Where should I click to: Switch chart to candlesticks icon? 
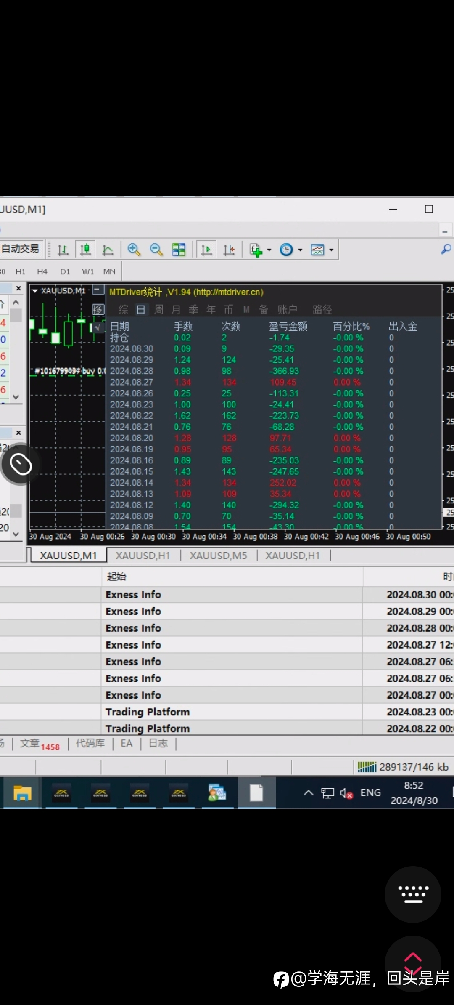(85, 250)
